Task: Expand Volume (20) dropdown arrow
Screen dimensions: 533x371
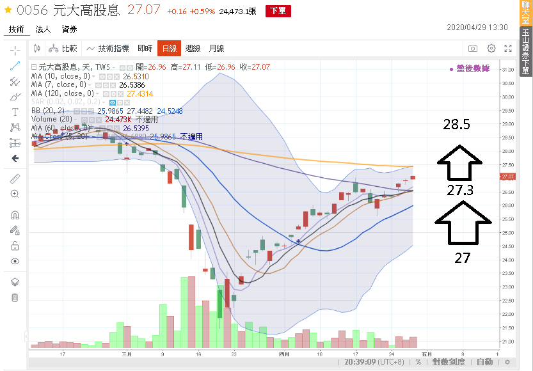Action: (76, 120)
